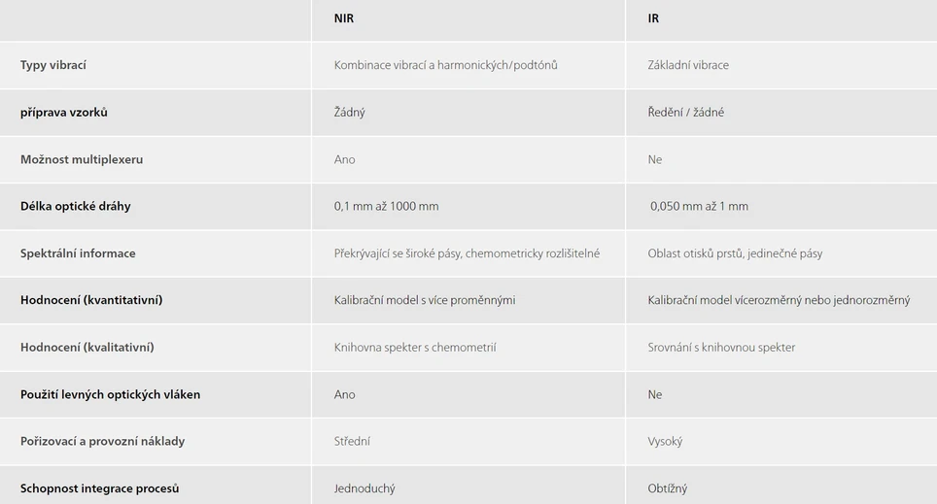Click the 'Délka optické dráhy' row label
The image size is (937, 504).
(x=76, y=206)
